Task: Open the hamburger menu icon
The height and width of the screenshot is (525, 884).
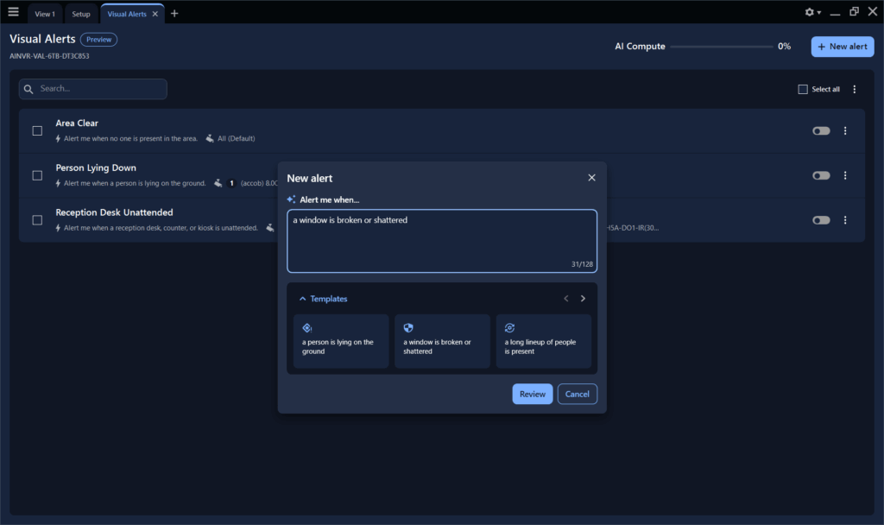Action: [x=13, y=12]
